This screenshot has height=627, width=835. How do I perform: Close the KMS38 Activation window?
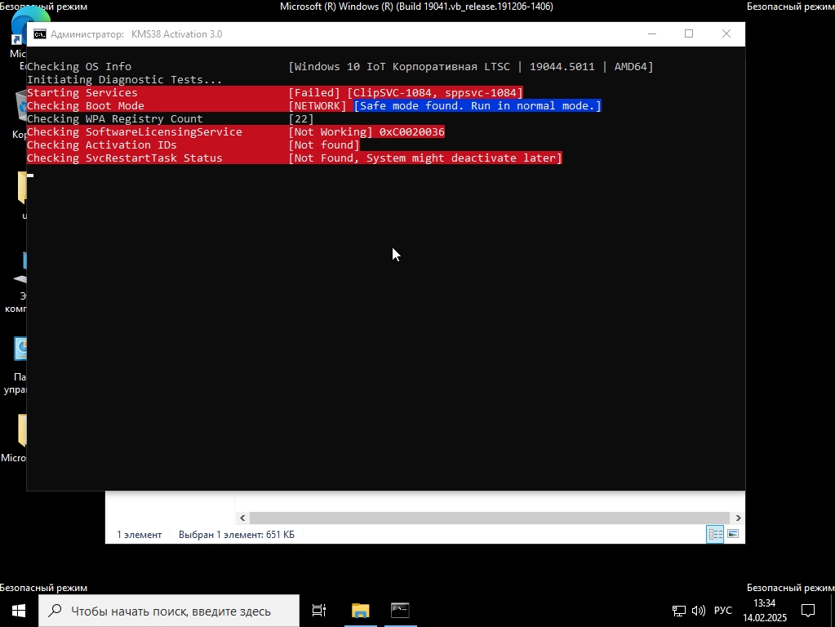coord(726,33)
